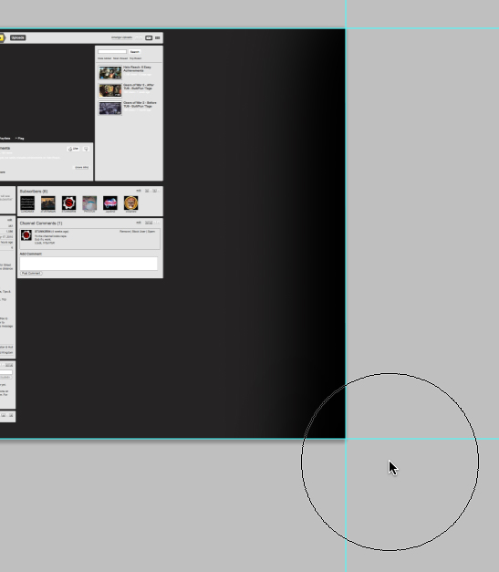This screenshot has width=499, height=572.
Task: Click the second subscriber avatar with the sunset cityscape
Action: pyautogui.click(x=48, y=203)
